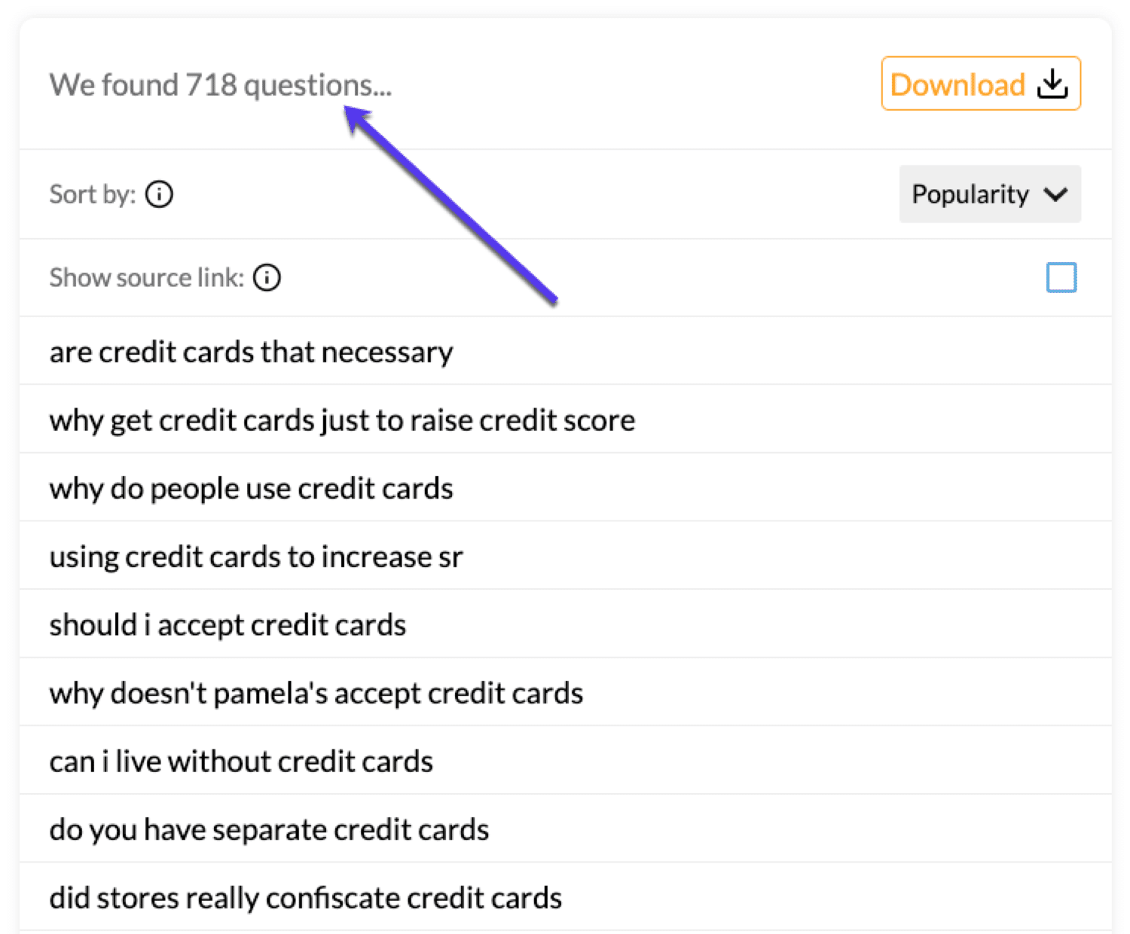Open the info tooltip beside Show source link
Screen dimensions: 1130x934
267,278
